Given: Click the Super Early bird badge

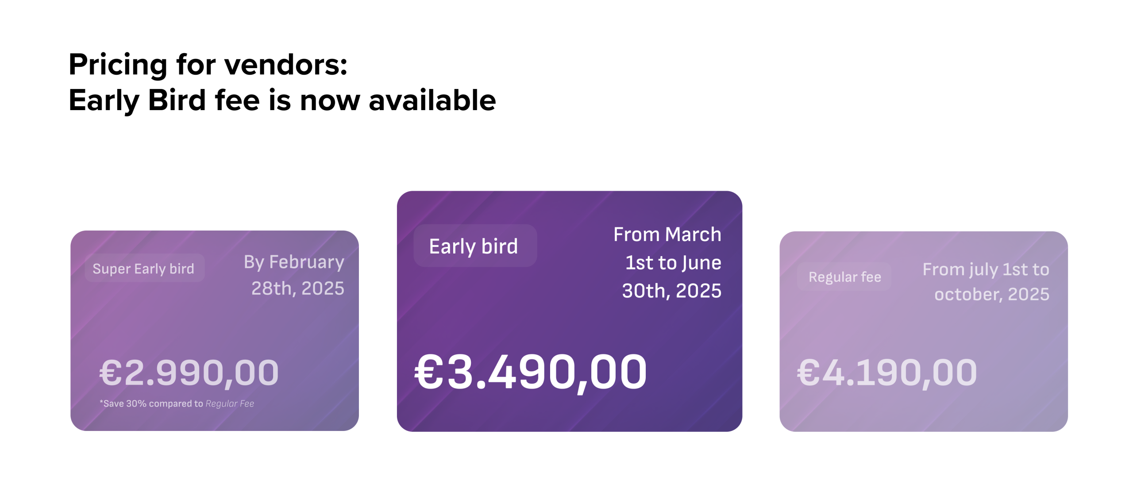Looking at the screenshot, I should coord(144,268).
